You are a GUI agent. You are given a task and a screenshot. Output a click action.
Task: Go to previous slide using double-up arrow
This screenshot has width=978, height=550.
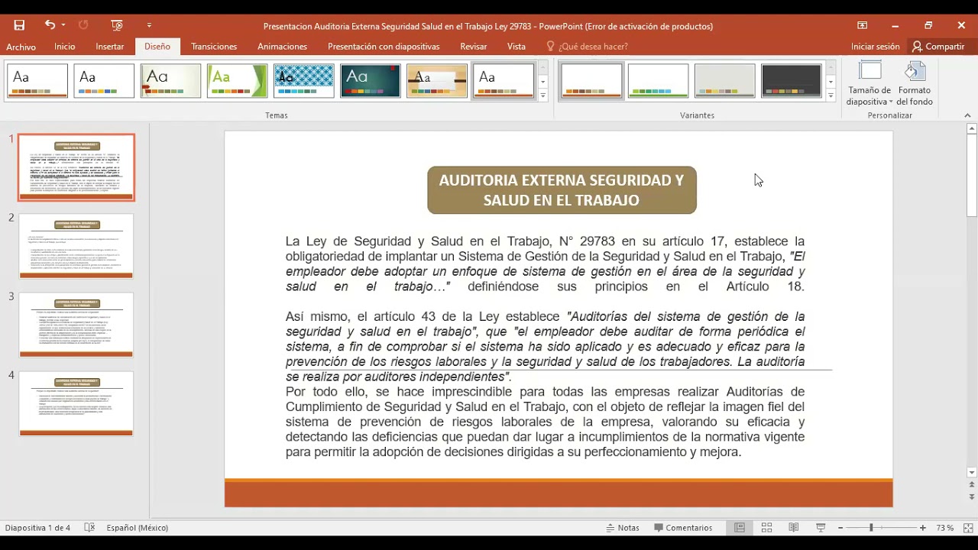pyautogui.click(x=972, y=485)
